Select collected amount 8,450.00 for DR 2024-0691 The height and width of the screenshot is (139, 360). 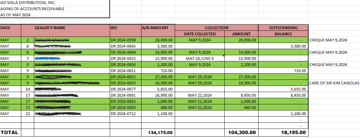(241, 95)
